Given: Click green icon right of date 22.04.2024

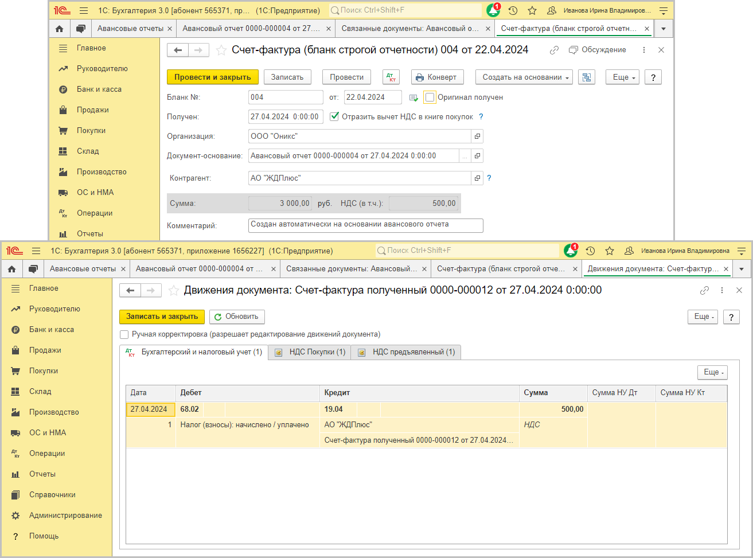Looking at the screenshot, I should coord(413,97).
